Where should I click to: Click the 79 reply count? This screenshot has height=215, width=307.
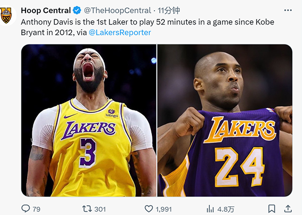(36, 208)
